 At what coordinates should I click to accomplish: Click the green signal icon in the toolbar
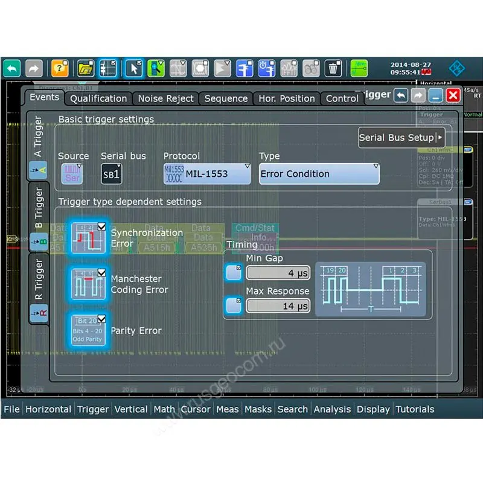pos(359,68)
